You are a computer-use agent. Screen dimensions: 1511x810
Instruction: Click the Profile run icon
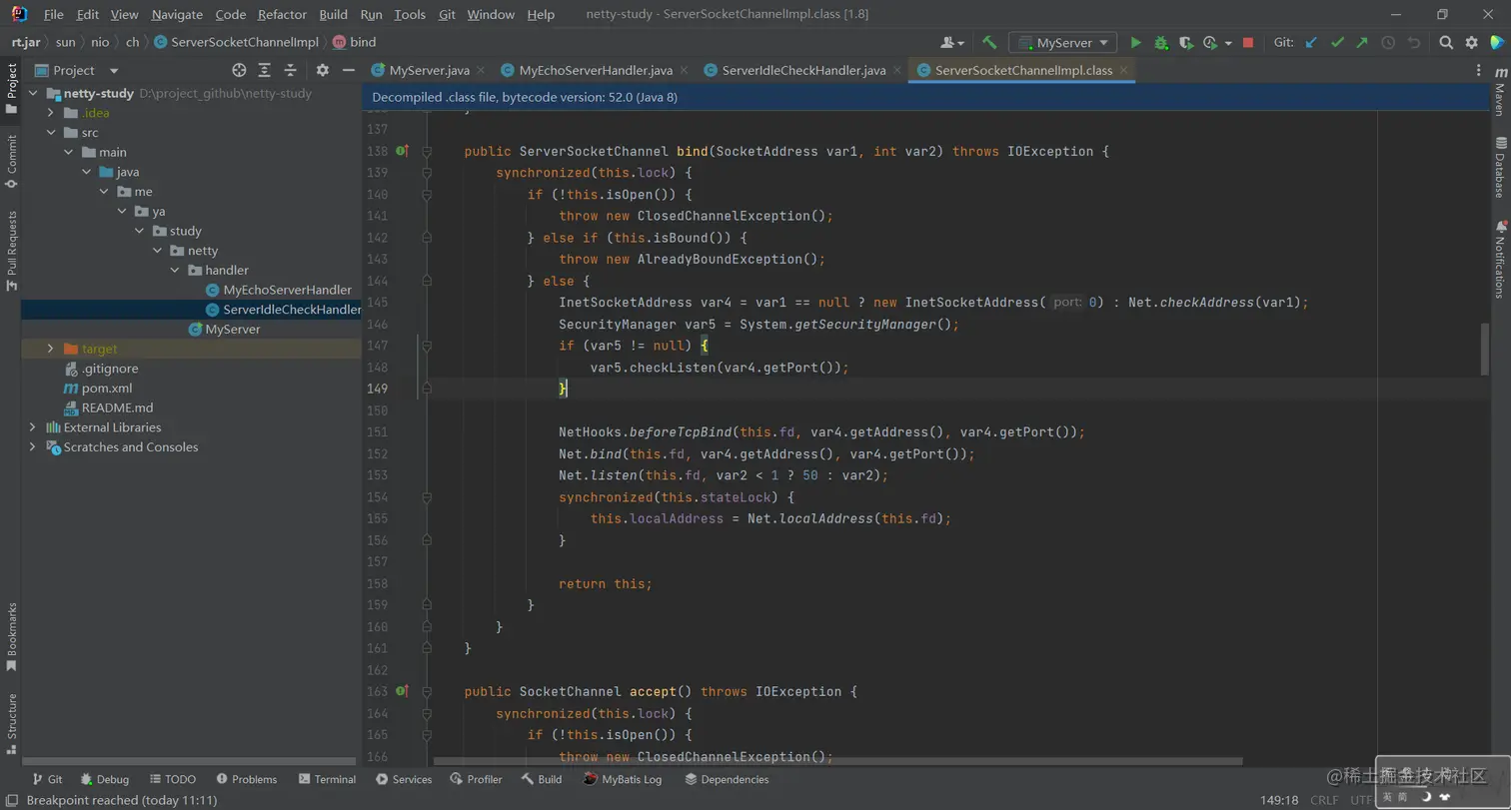click(1210, 43)
